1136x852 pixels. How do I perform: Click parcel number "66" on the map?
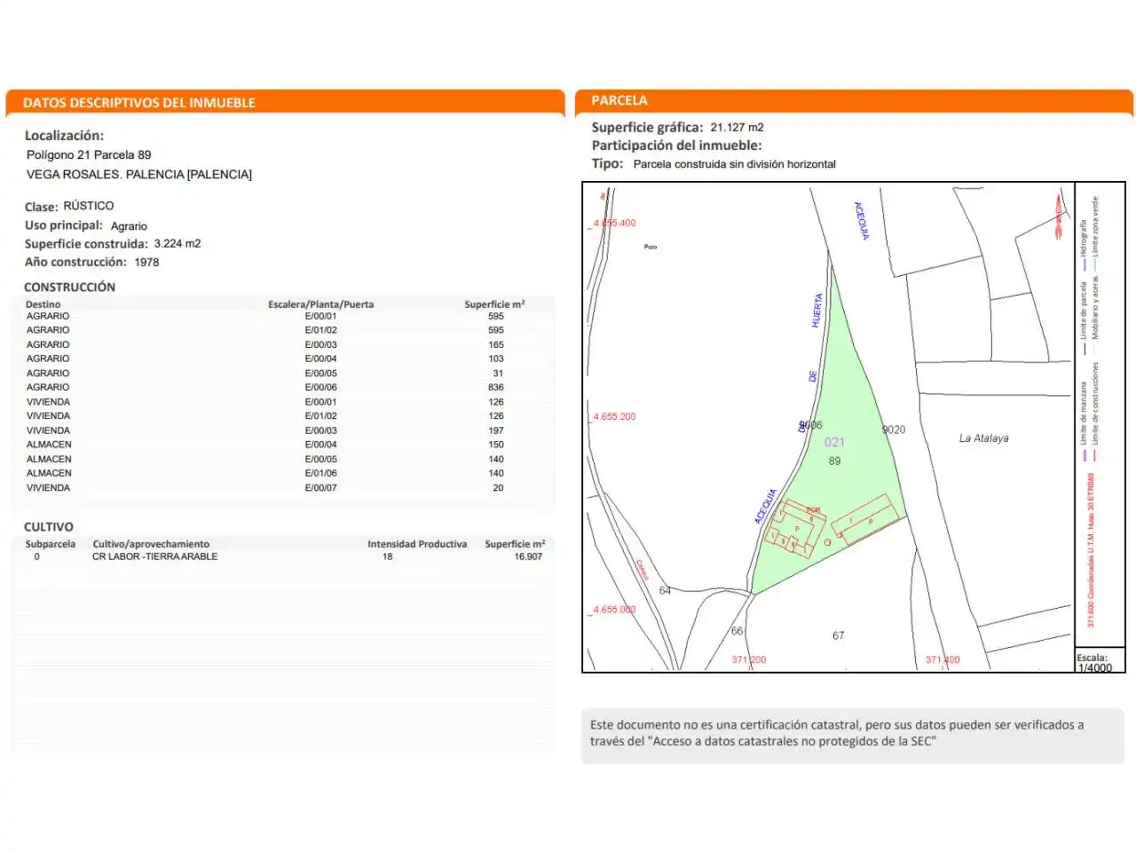click(737, 631)
